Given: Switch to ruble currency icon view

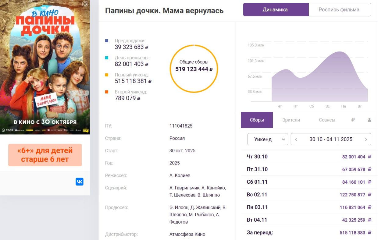Looking at the screenshot, I should click(x=353, y=120).
